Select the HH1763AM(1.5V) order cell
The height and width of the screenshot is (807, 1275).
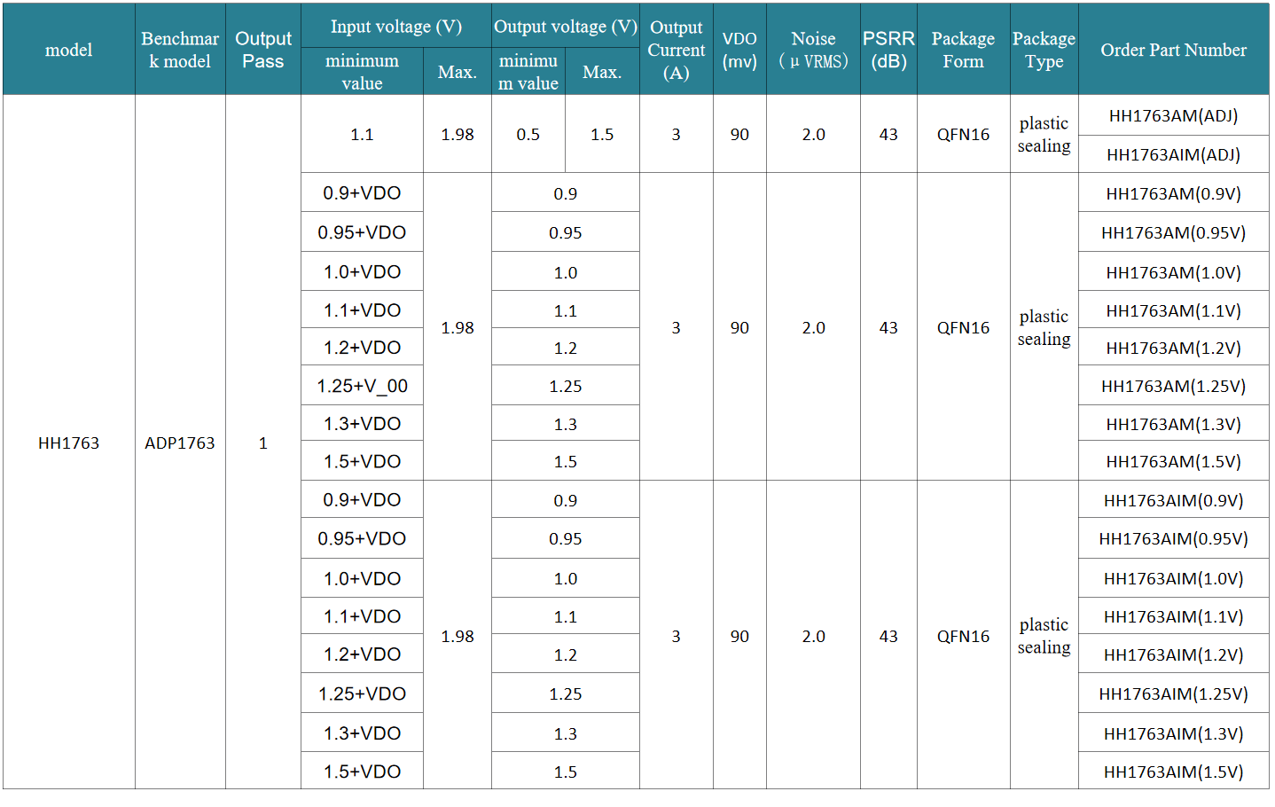point(1173,461)
